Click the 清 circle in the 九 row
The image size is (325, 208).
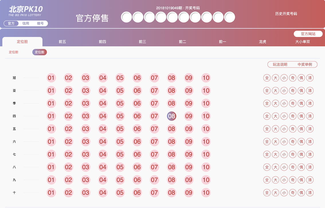coord(310,180)
